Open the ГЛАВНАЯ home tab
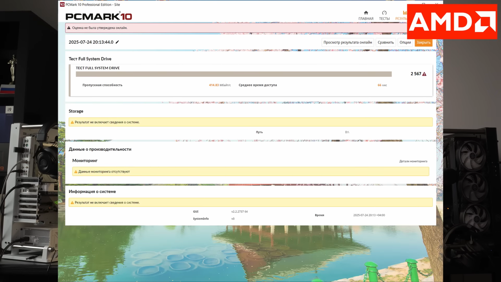 point(366,15)
